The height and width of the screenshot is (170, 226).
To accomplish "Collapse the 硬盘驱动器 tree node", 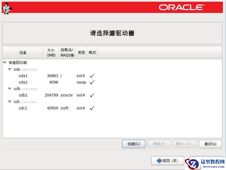I will (4, 62).
